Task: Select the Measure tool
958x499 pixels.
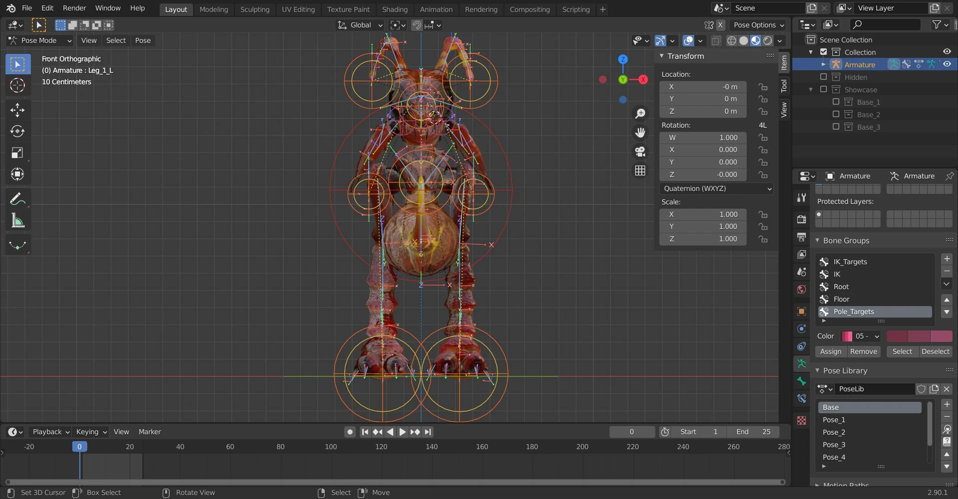Action: (17, 220)
